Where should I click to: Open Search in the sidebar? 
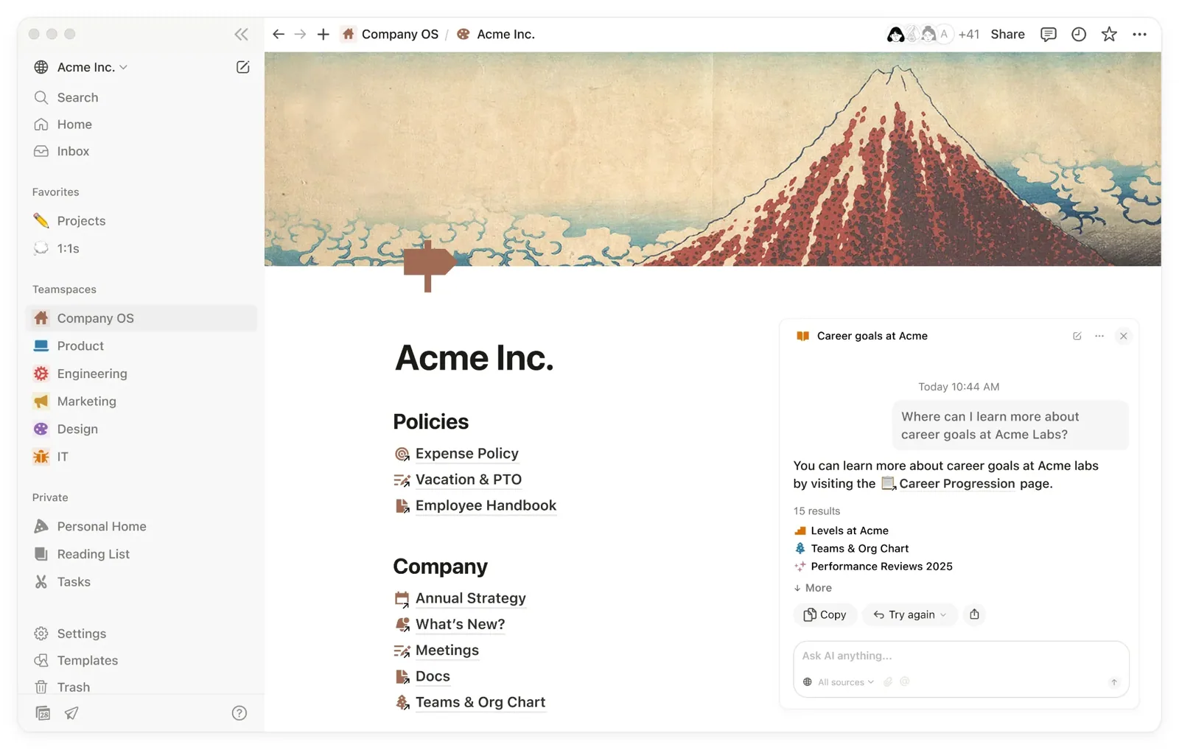[141, 97]
